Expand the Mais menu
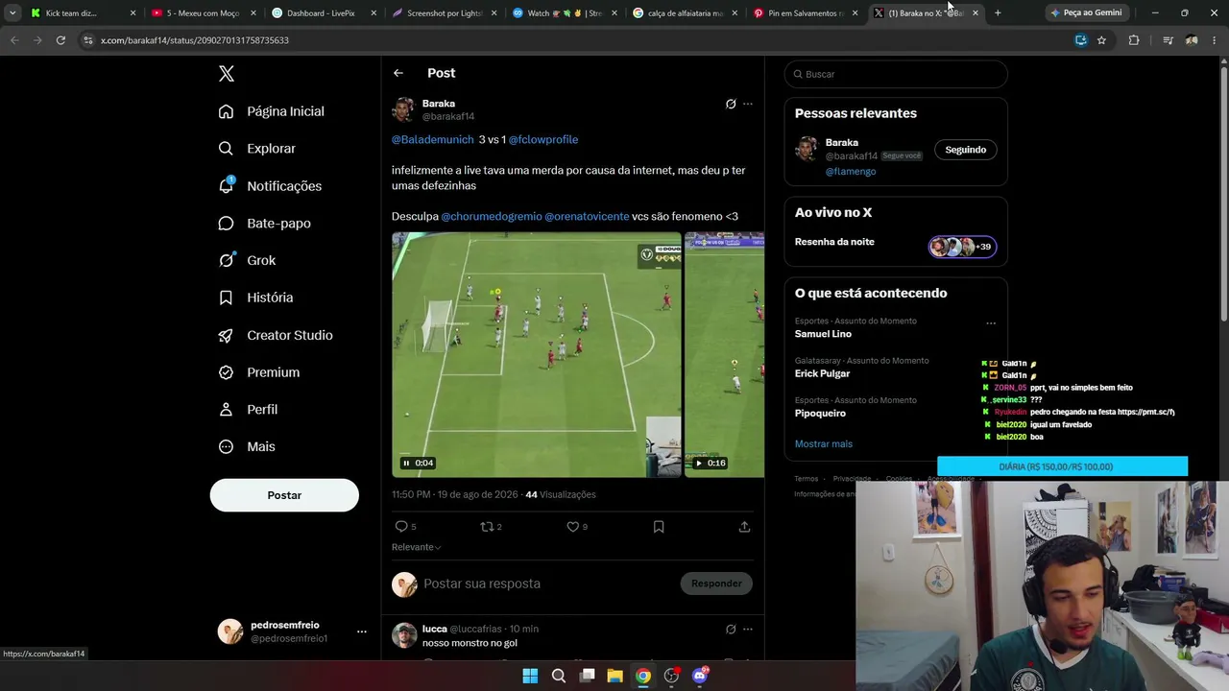The height and width of the screenshot is (691, 1229). (247, 446)
